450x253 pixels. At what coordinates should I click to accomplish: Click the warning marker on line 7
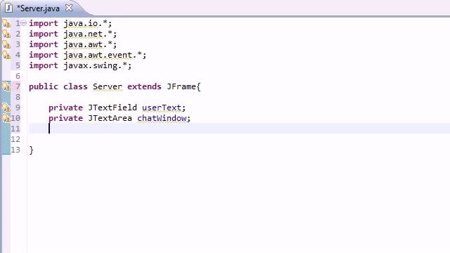(x=6, y=86)
